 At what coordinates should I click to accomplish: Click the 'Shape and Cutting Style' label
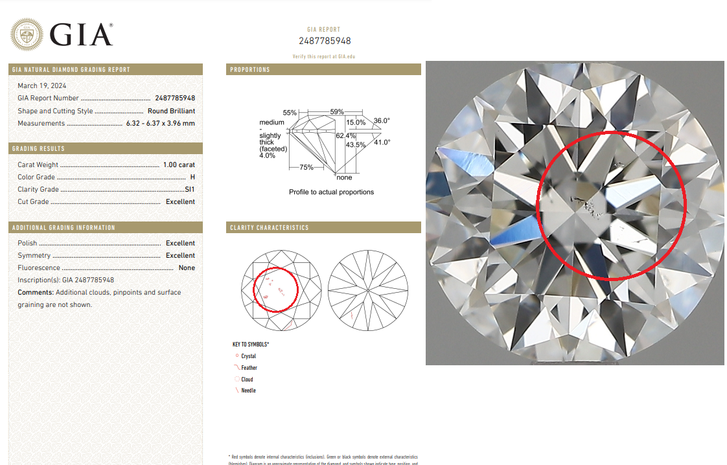[x=55, y=111]
